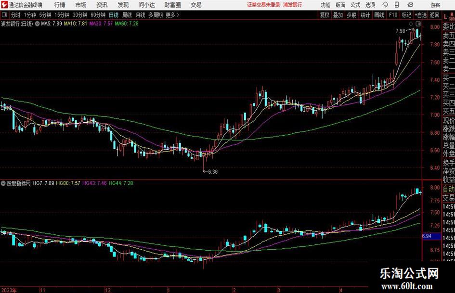Click the HG43: 7.46 indicator value
Viewport: 455px width, 293px height.
pos(94,183)
